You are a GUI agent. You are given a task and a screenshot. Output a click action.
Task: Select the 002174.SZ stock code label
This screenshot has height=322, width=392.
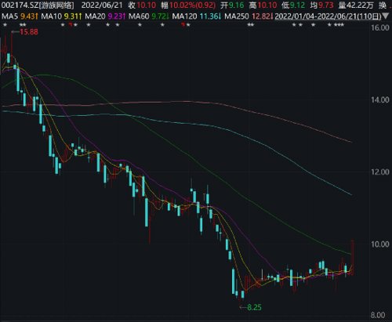(x=20, y=5)
